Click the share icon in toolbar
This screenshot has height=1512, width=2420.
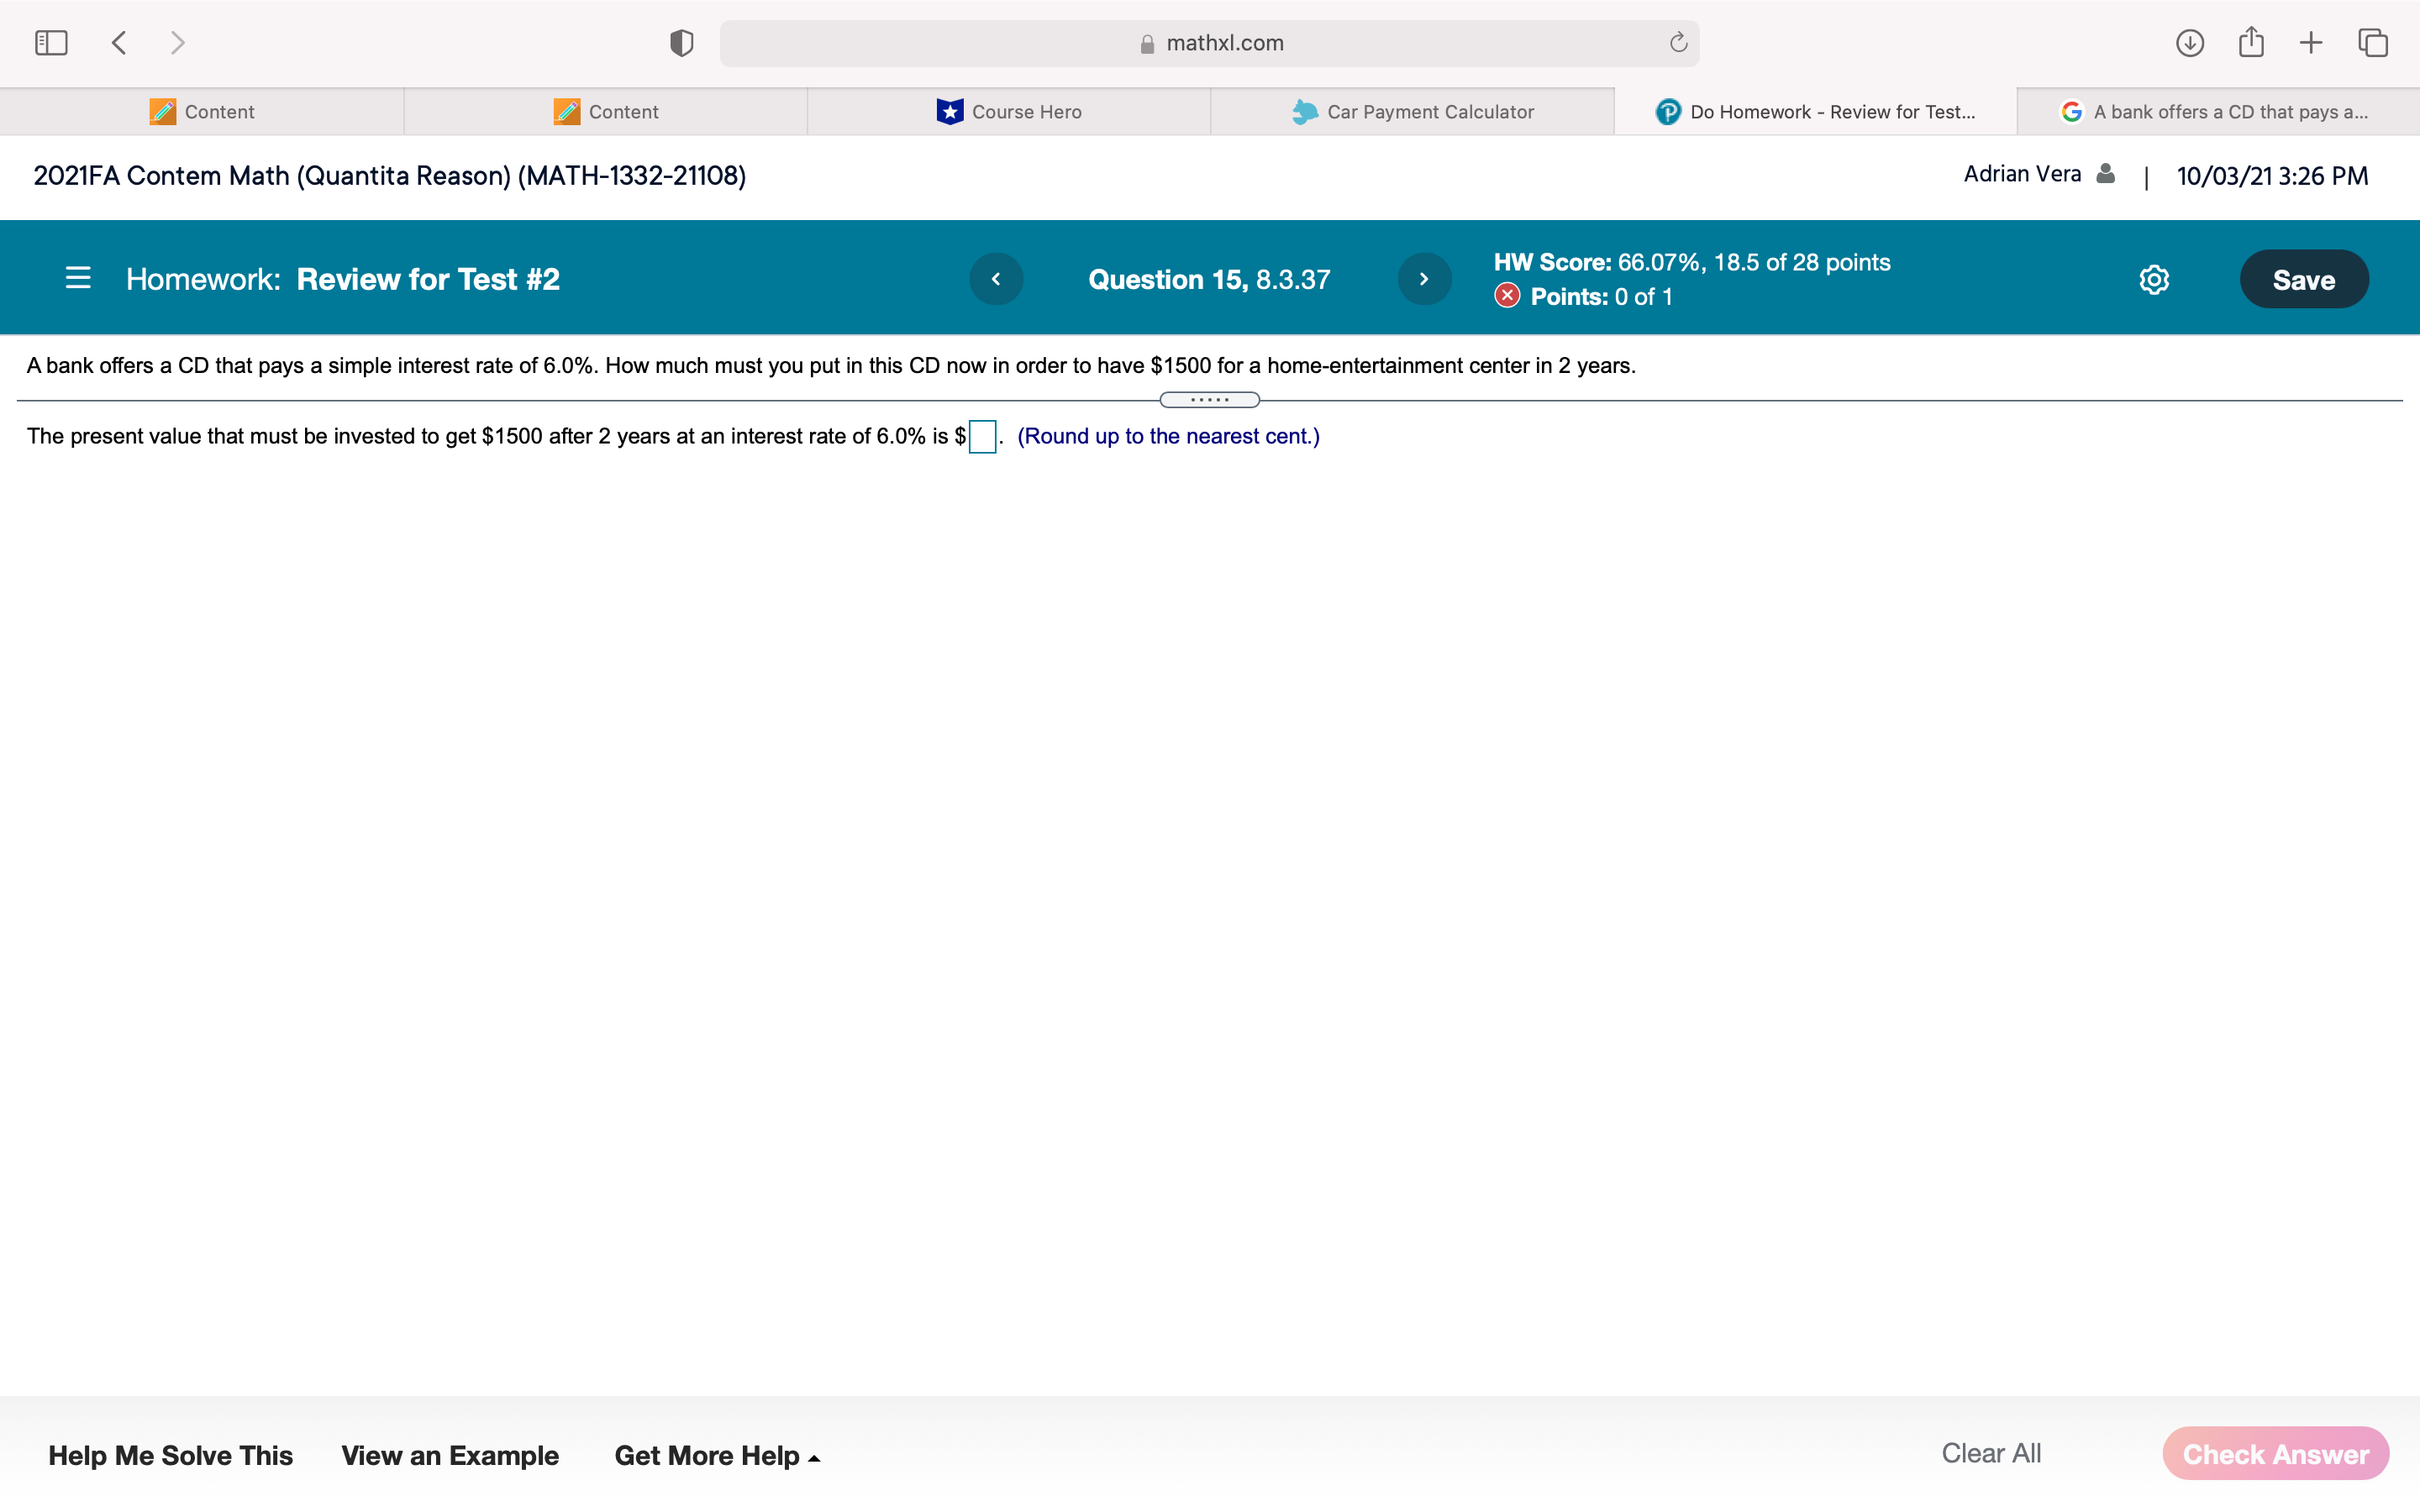pos(2251,43)
